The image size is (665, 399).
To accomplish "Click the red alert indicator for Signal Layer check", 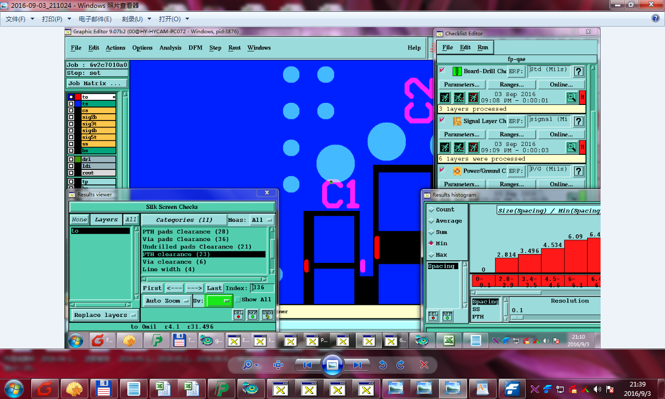I will pyautogui.click(x=582, y=147).
